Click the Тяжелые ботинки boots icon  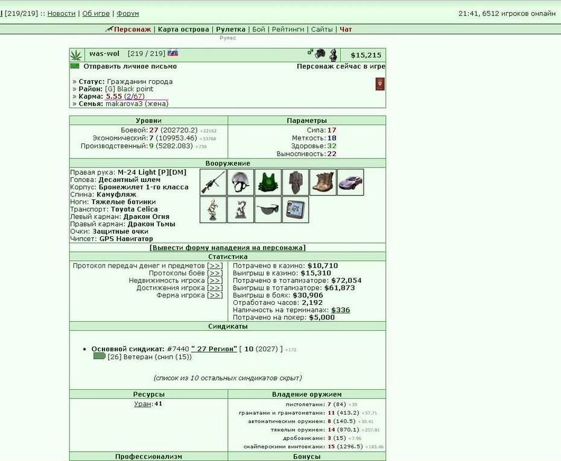(x=323, y=182)
